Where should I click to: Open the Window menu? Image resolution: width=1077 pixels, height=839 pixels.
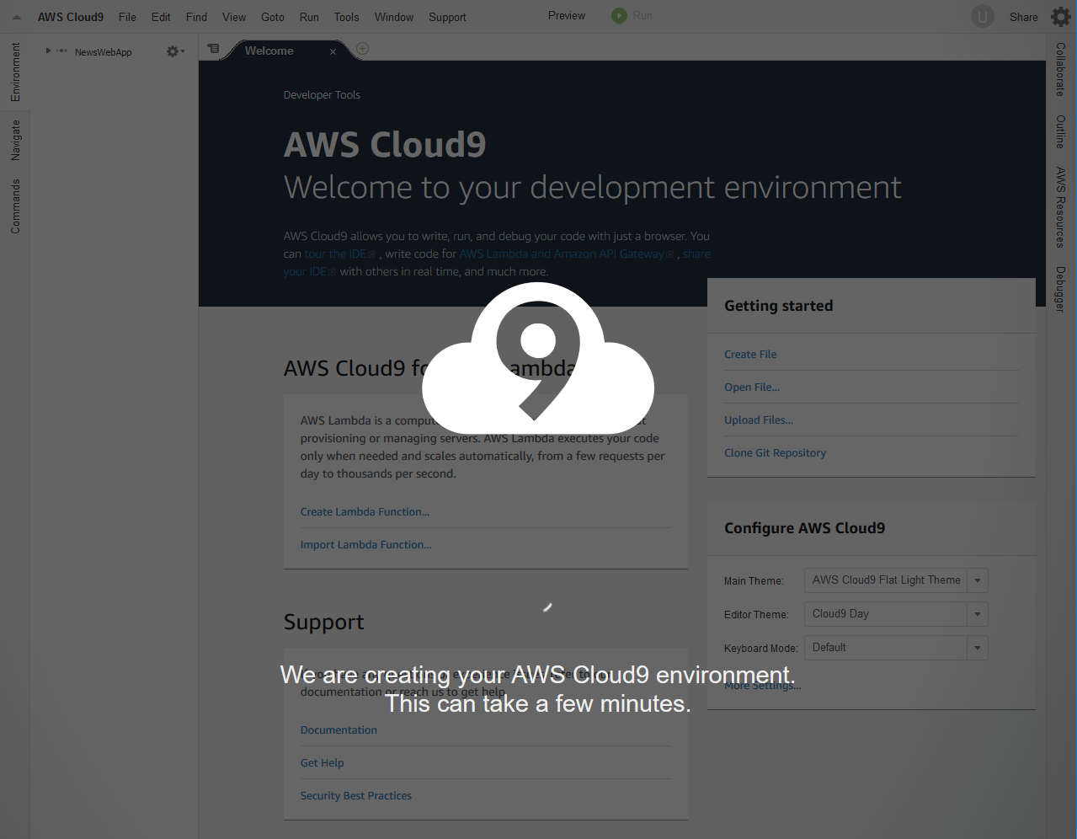[394, 17]
